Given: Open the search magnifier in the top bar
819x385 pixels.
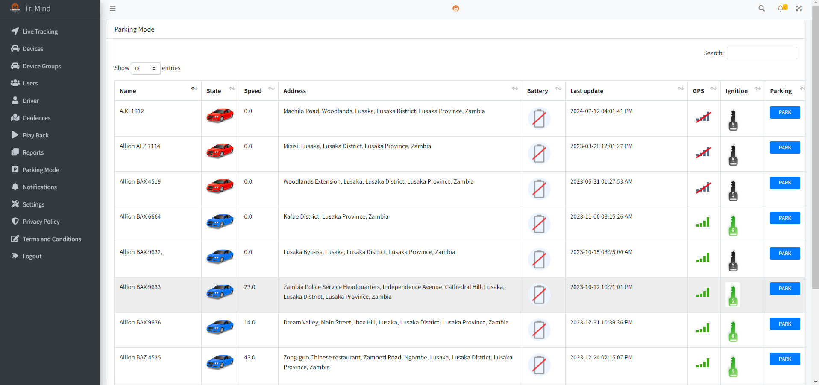Looking at the screenshot, I should [761, 8].
